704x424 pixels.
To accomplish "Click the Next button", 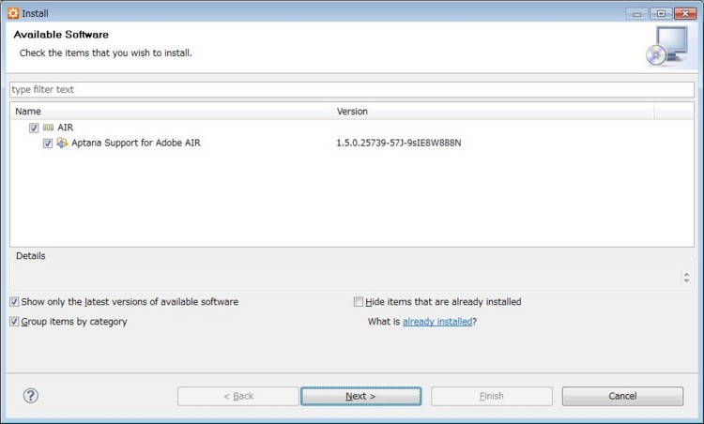I will pos(361,396).
